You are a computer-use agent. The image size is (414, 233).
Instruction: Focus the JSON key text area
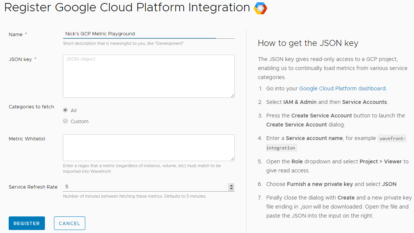149,76
